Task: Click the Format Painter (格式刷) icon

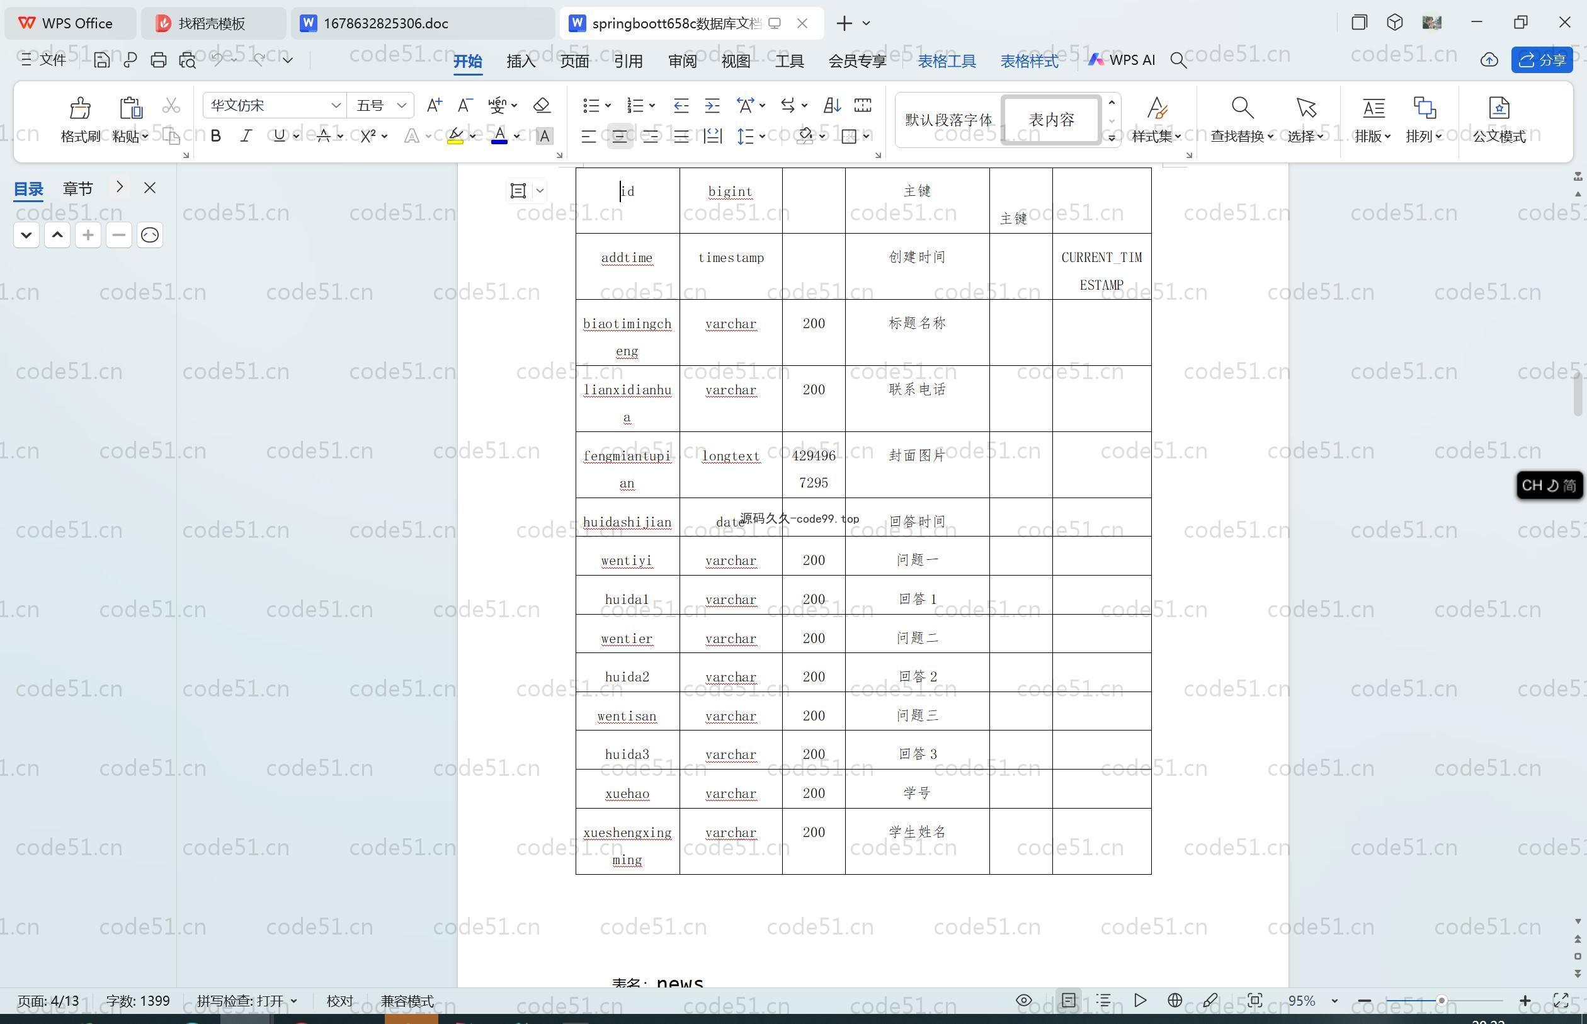Action: tap(80, 107)
